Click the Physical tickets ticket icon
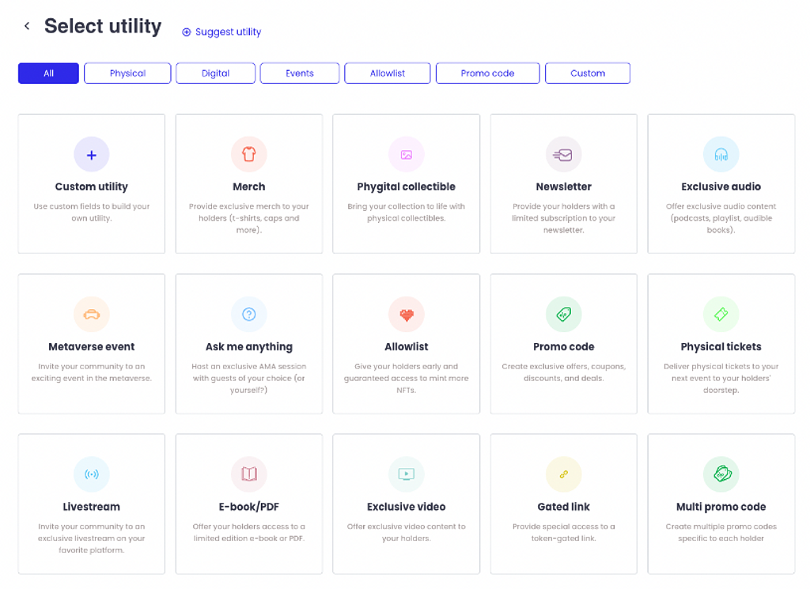The height and width of the screenshot is (589, 810). pos(721,315)
